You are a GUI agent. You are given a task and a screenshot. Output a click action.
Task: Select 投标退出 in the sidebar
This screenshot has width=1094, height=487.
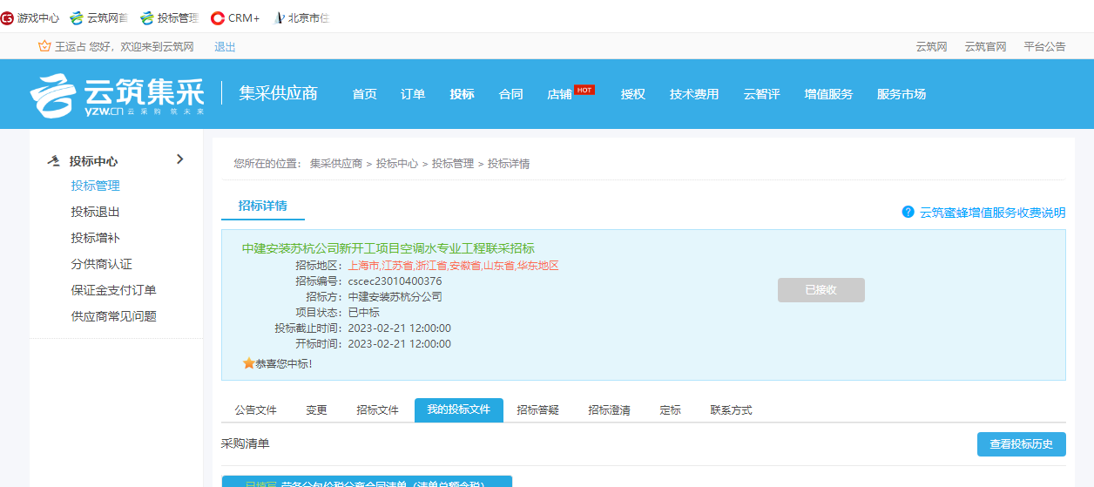96,212
